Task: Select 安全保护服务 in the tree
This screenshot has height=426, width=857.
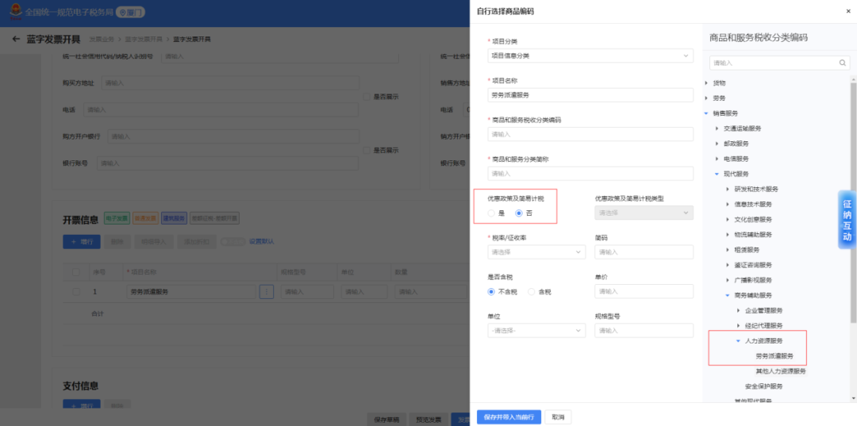Action: (763, 386)
